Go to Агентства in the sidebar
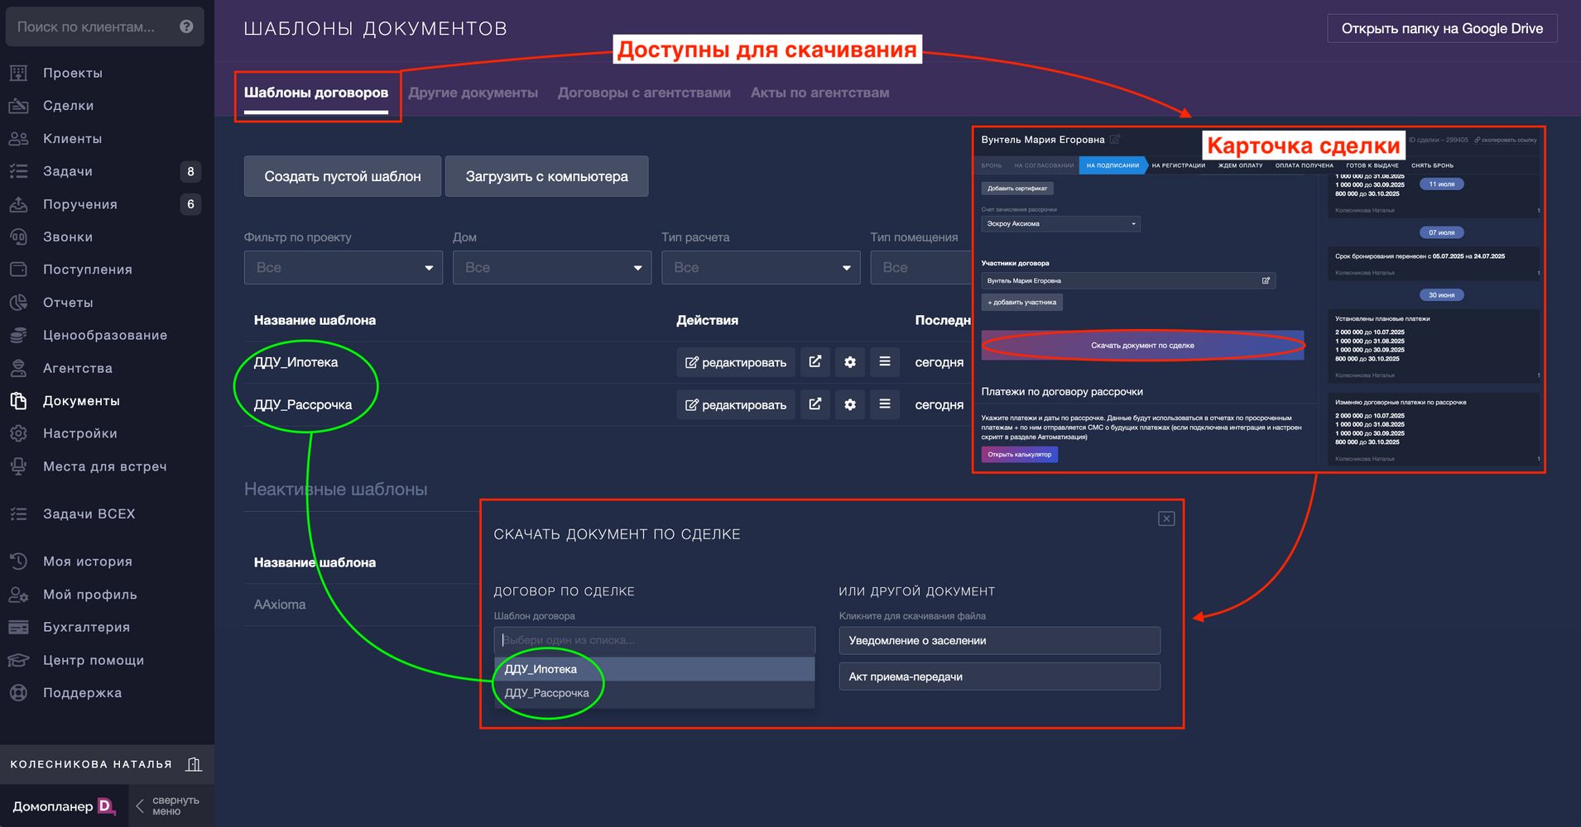Image resolution: width=1581 pixels, height=827 pixels. coord(77,368)
